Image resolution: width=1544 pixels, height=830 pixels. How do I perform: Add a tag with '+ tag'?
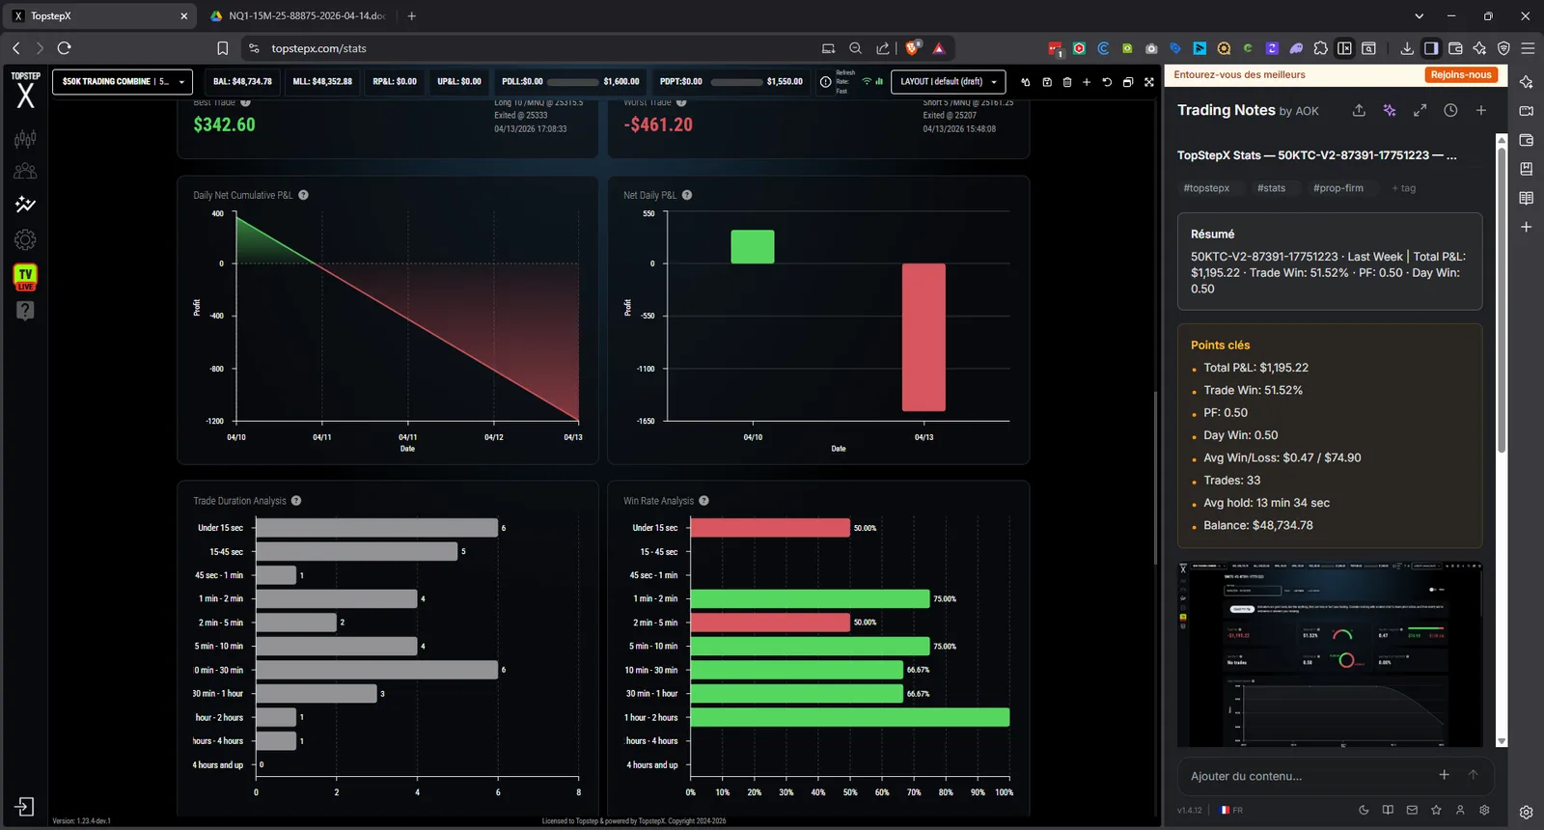pyautogui.click(x=1404, y=188)
